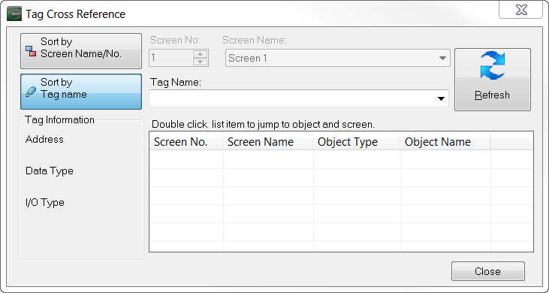Click the Object Name column header
This screenshot has height=293, width=549.
point(445,142)
